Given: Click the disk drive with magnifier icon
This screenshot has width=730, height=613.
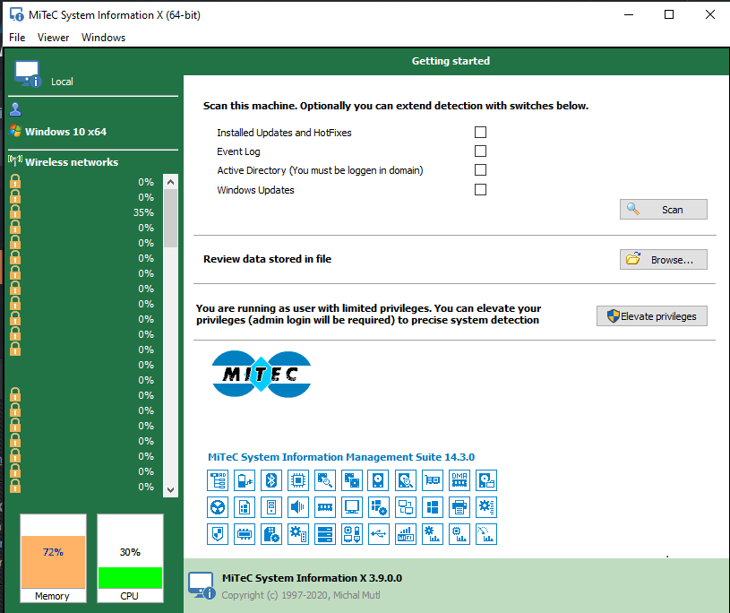Looking at the screenshot, I should click(406, 480).
